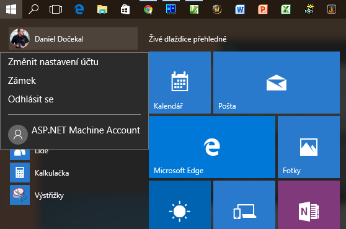
Task: Open Task View from the taskbar
Action: 56,9
